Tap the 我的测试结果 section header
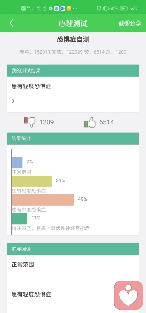 73,71
